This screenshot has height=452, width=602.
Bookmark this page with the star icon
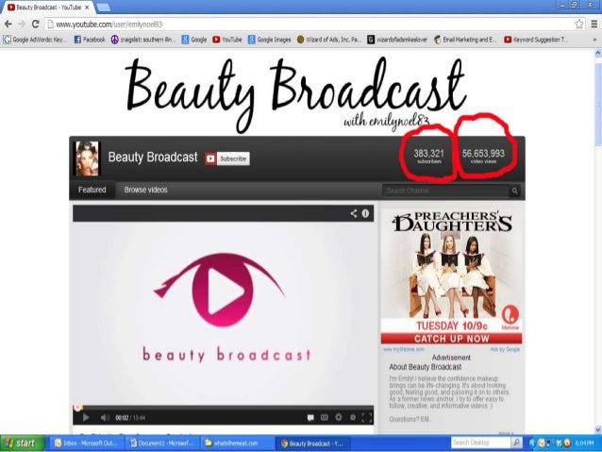(579, 25)
